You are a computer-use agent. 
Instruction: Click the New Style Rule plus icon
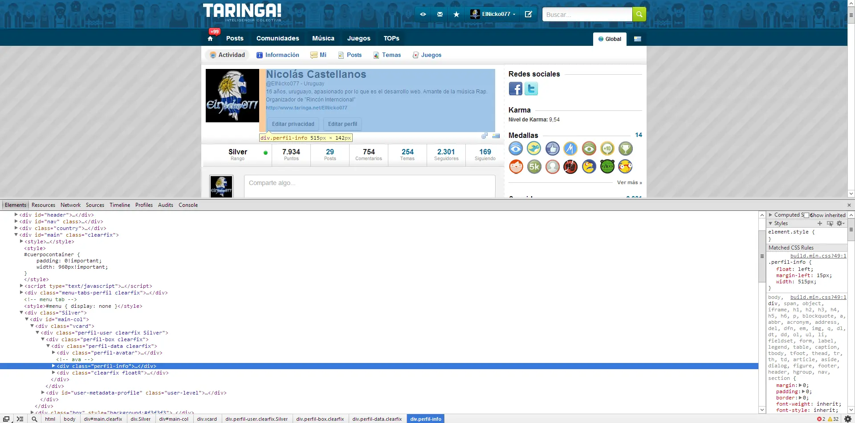[x=820, y=223]
